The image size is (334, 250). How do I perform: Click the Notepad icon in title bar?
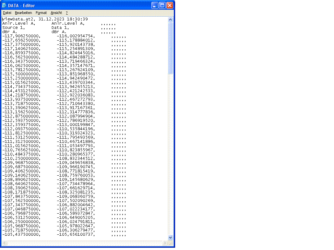tap(4, 5)
